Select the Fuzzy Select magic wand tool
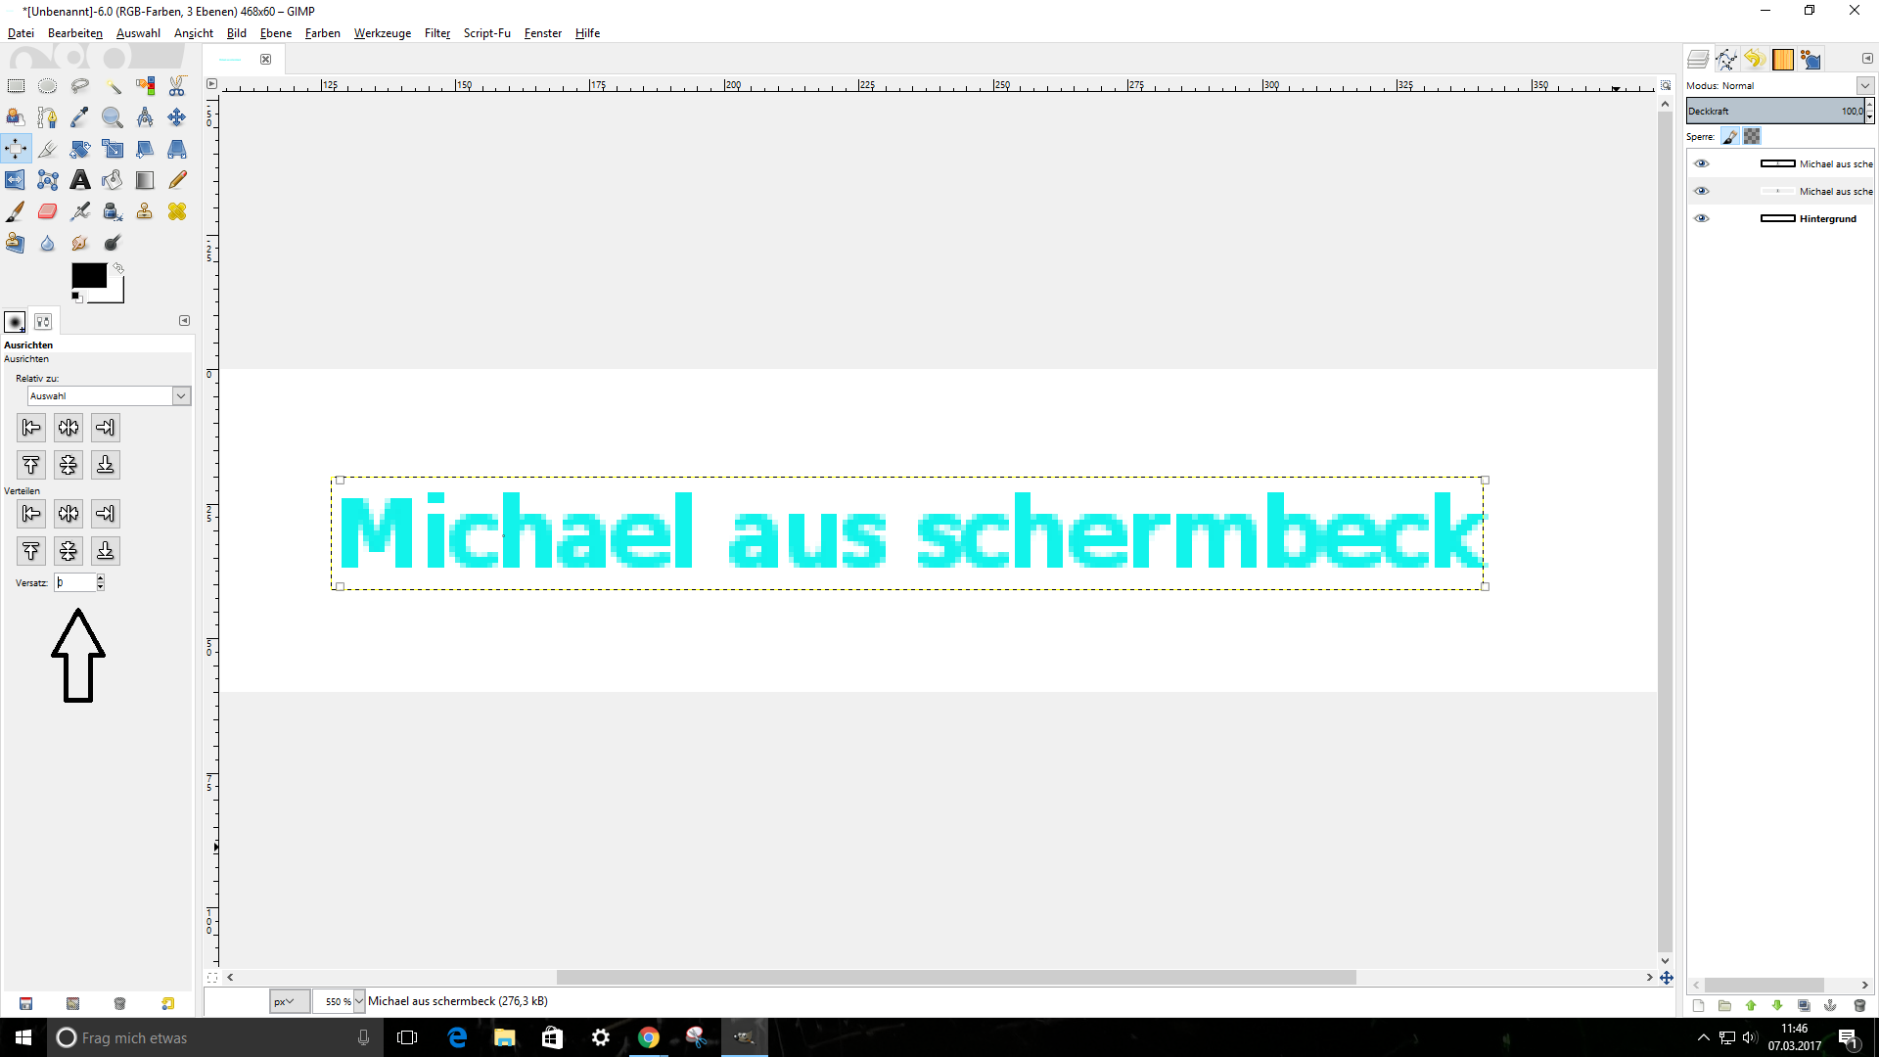1879x1057 pixels. 113,86
